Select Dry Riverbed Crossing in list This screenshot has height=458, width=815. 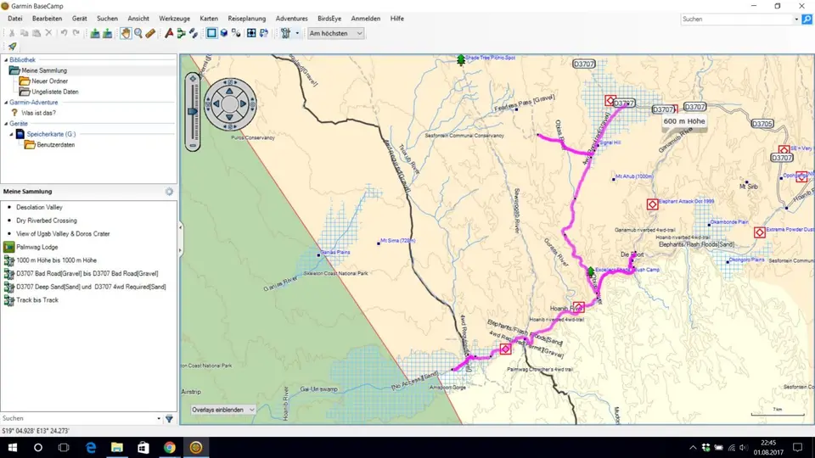46,221
